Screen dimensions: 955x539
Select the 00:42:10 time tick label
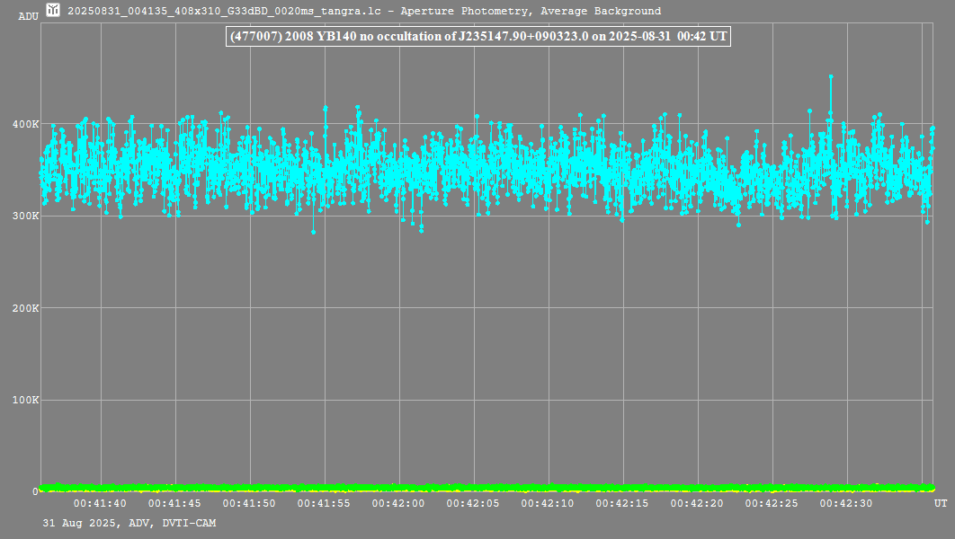click(x=548, y=504)
